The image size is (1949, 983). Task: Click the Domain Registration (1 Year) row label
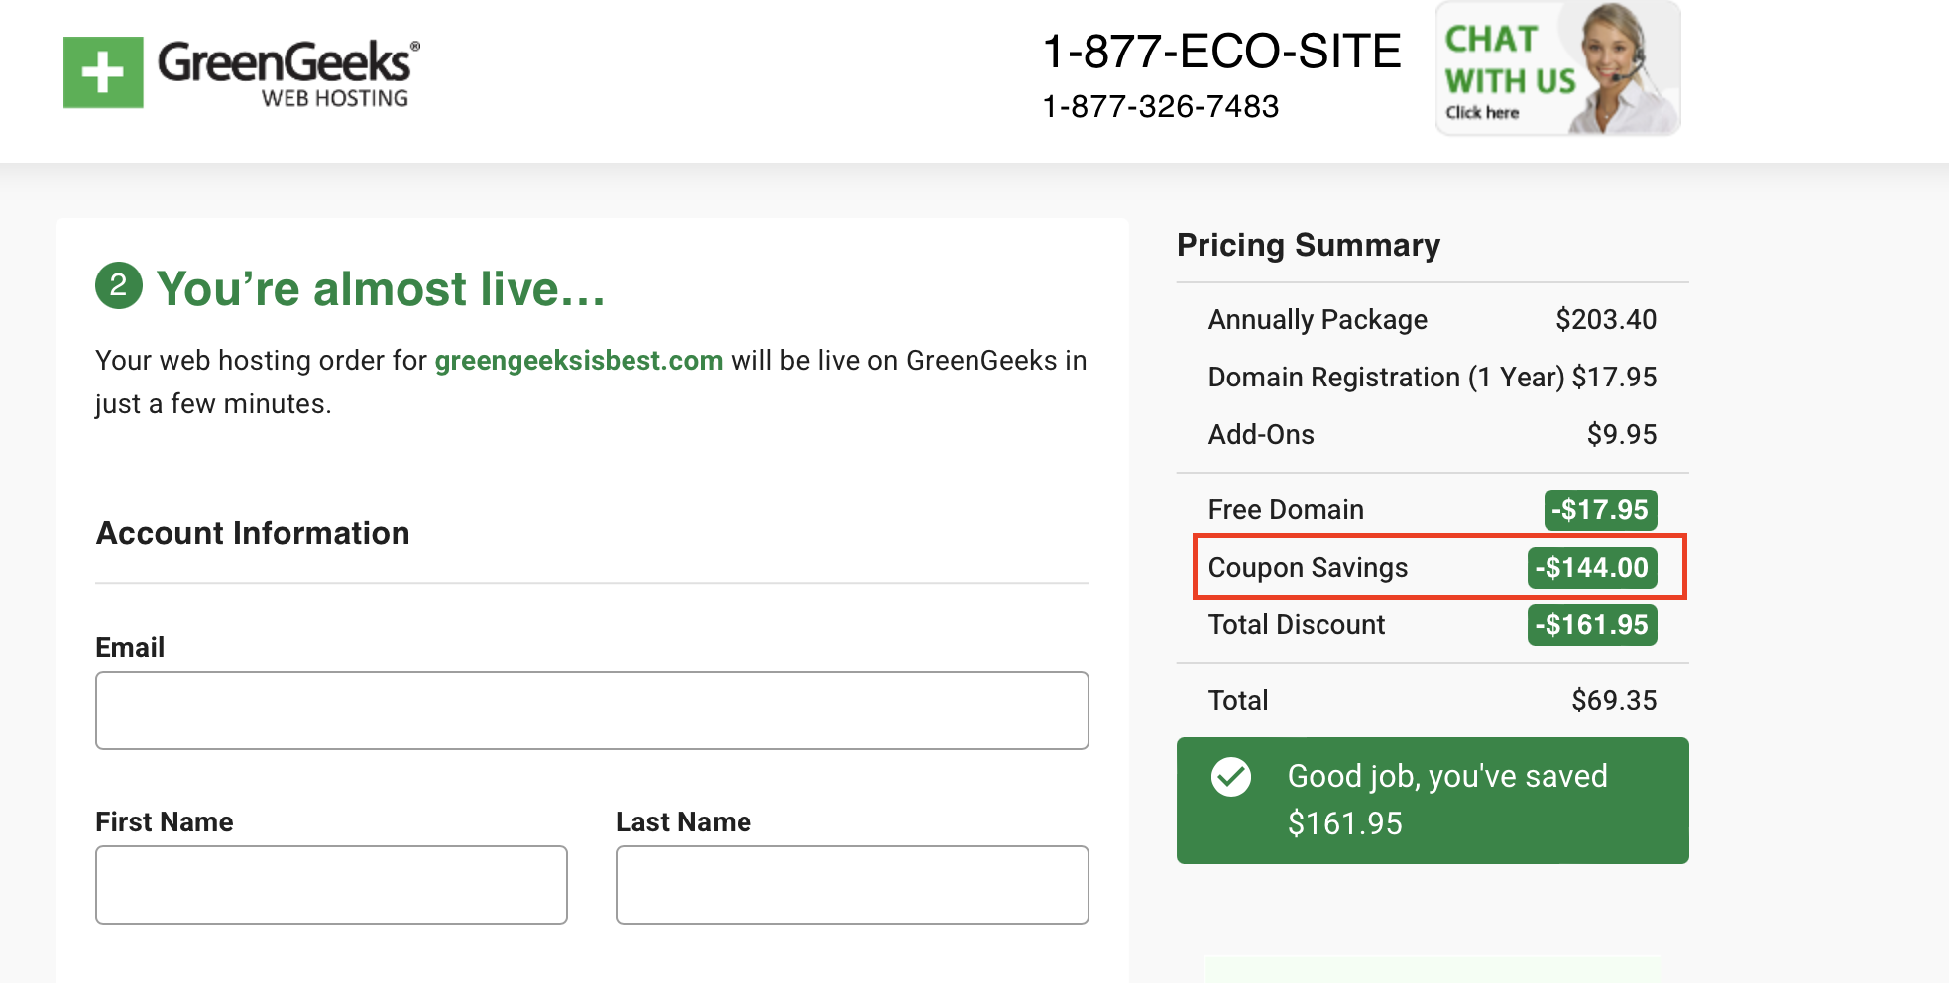click(1386, 377)
